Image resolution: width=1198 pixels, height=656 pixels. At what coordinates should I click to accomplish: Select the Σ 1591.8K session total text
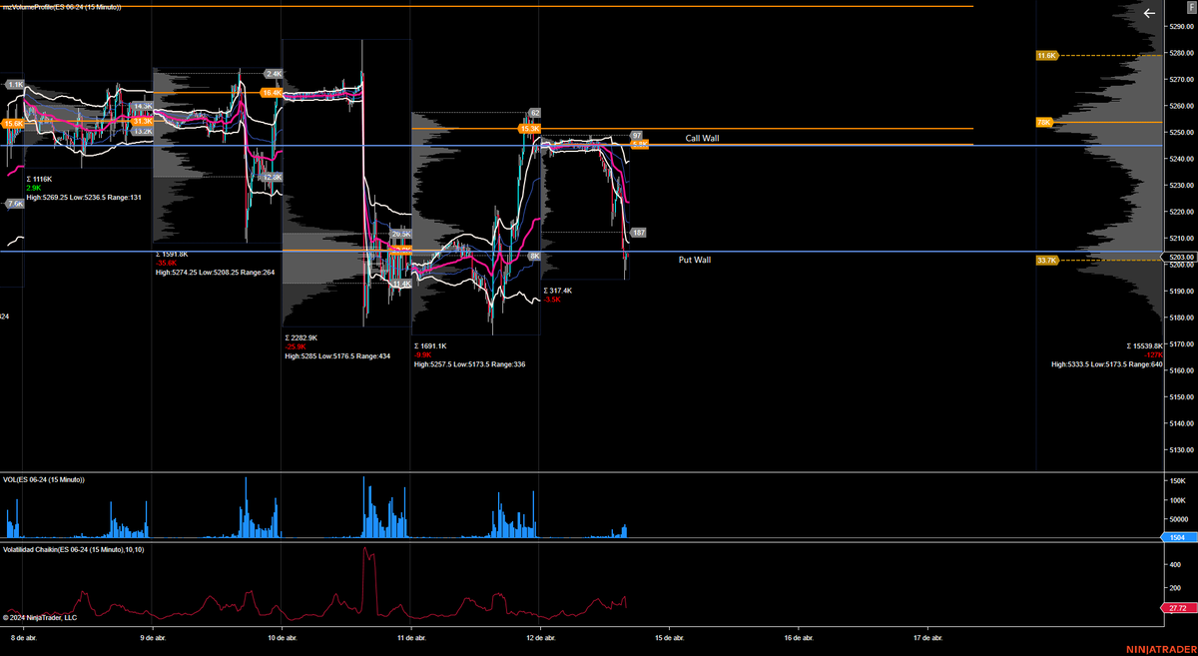coord(172,255)
